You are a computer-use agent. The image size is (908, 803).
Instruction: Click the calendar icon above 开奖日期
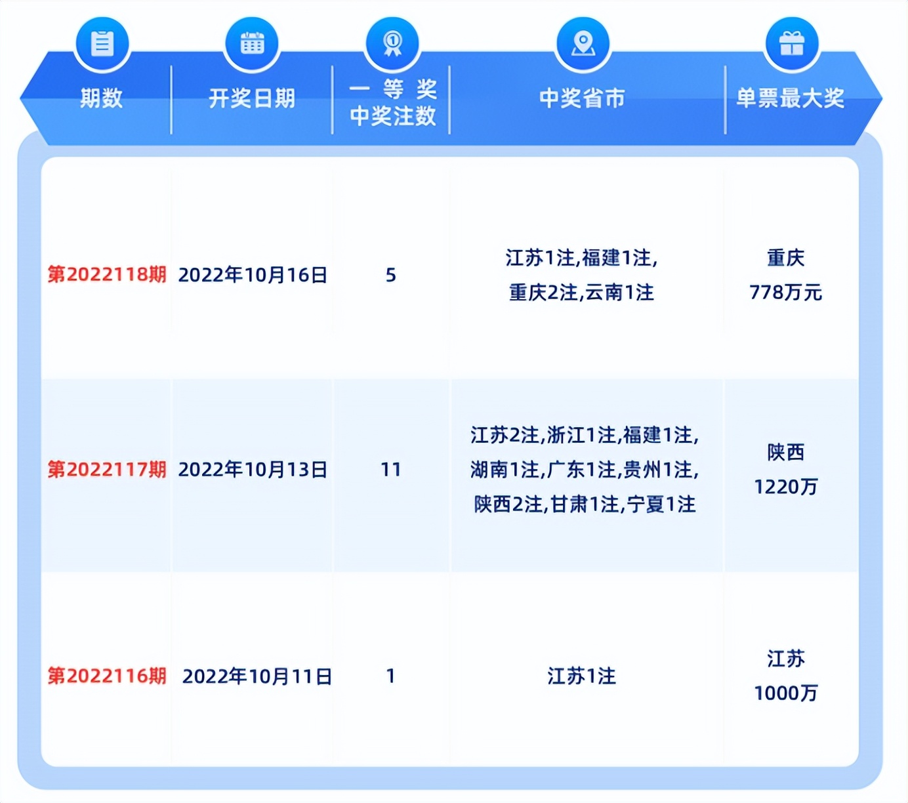[253, 42]
